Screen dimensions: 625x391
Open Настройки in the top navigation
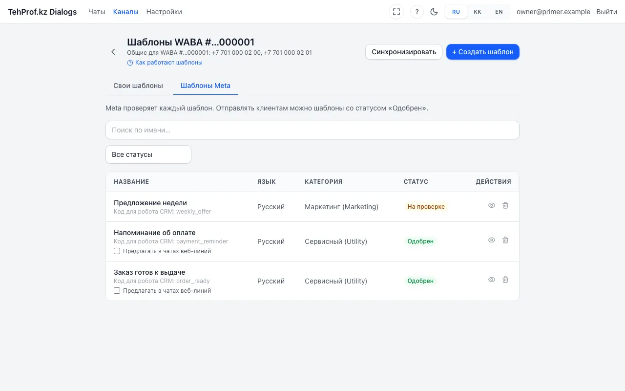[164, 12]
